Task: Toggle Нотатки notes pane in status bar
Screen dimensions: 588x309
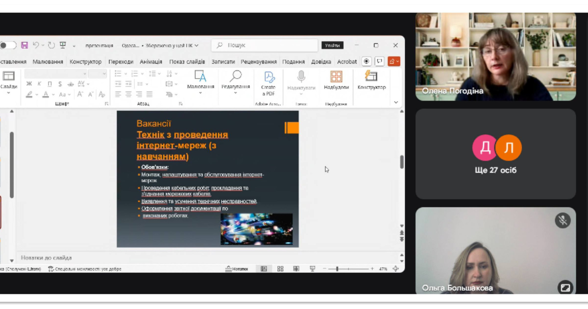Action: (237, 269)
